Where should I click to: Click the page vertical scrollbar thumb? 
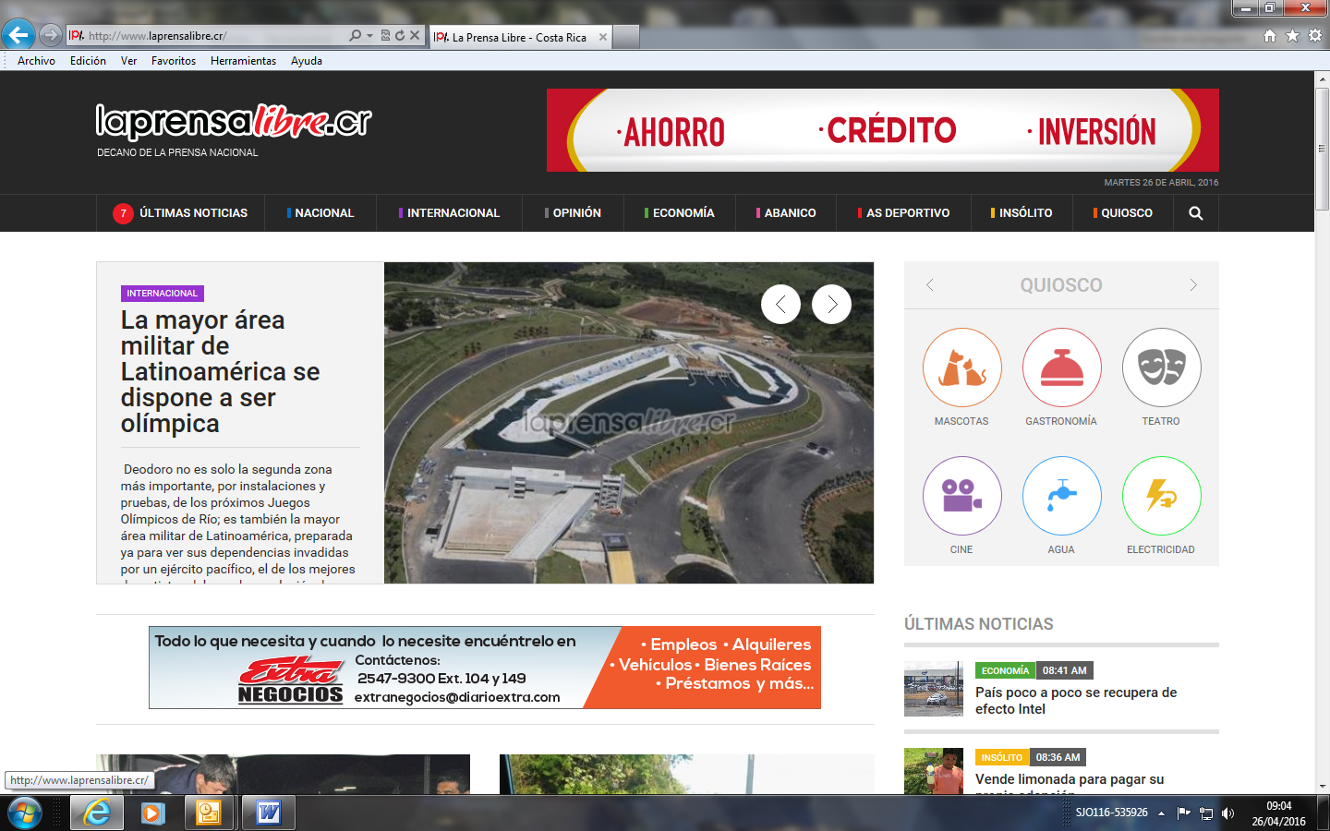(1322, 148)
